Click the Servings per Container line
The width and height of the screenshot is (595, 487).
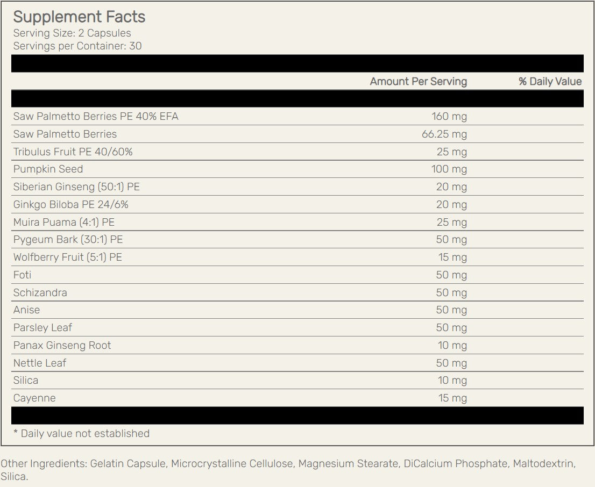77,46
